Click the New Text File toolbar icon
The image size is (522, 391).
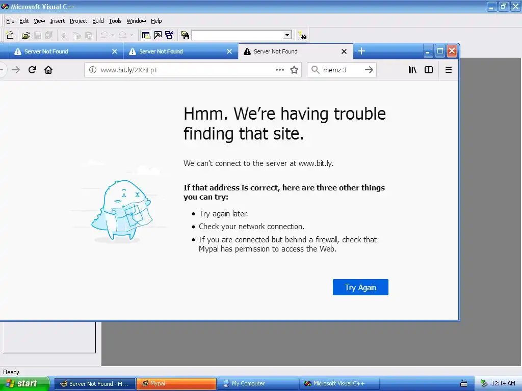[x=10, y=35]
